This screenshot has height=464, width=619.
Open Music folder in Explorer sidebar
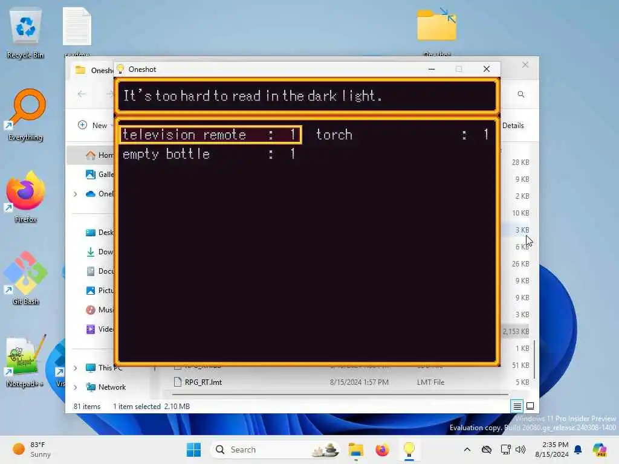click(x=100, y=310)
